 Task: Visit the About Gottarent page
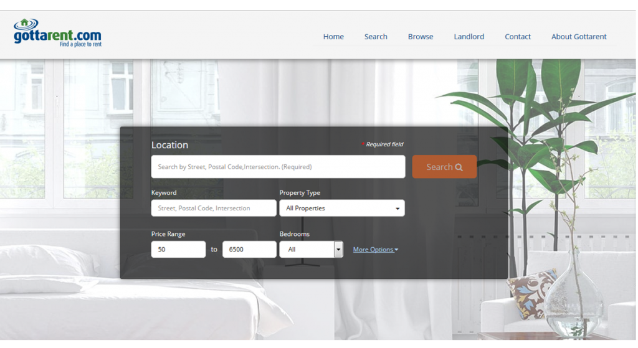(x=579, y=37)
